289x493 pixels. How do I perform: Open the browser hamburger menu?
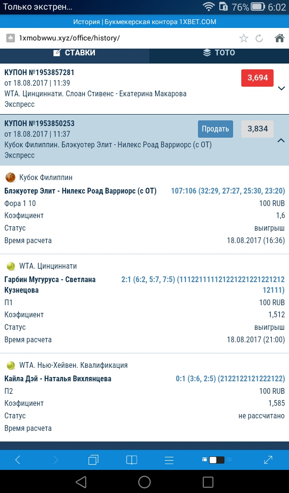169,460
